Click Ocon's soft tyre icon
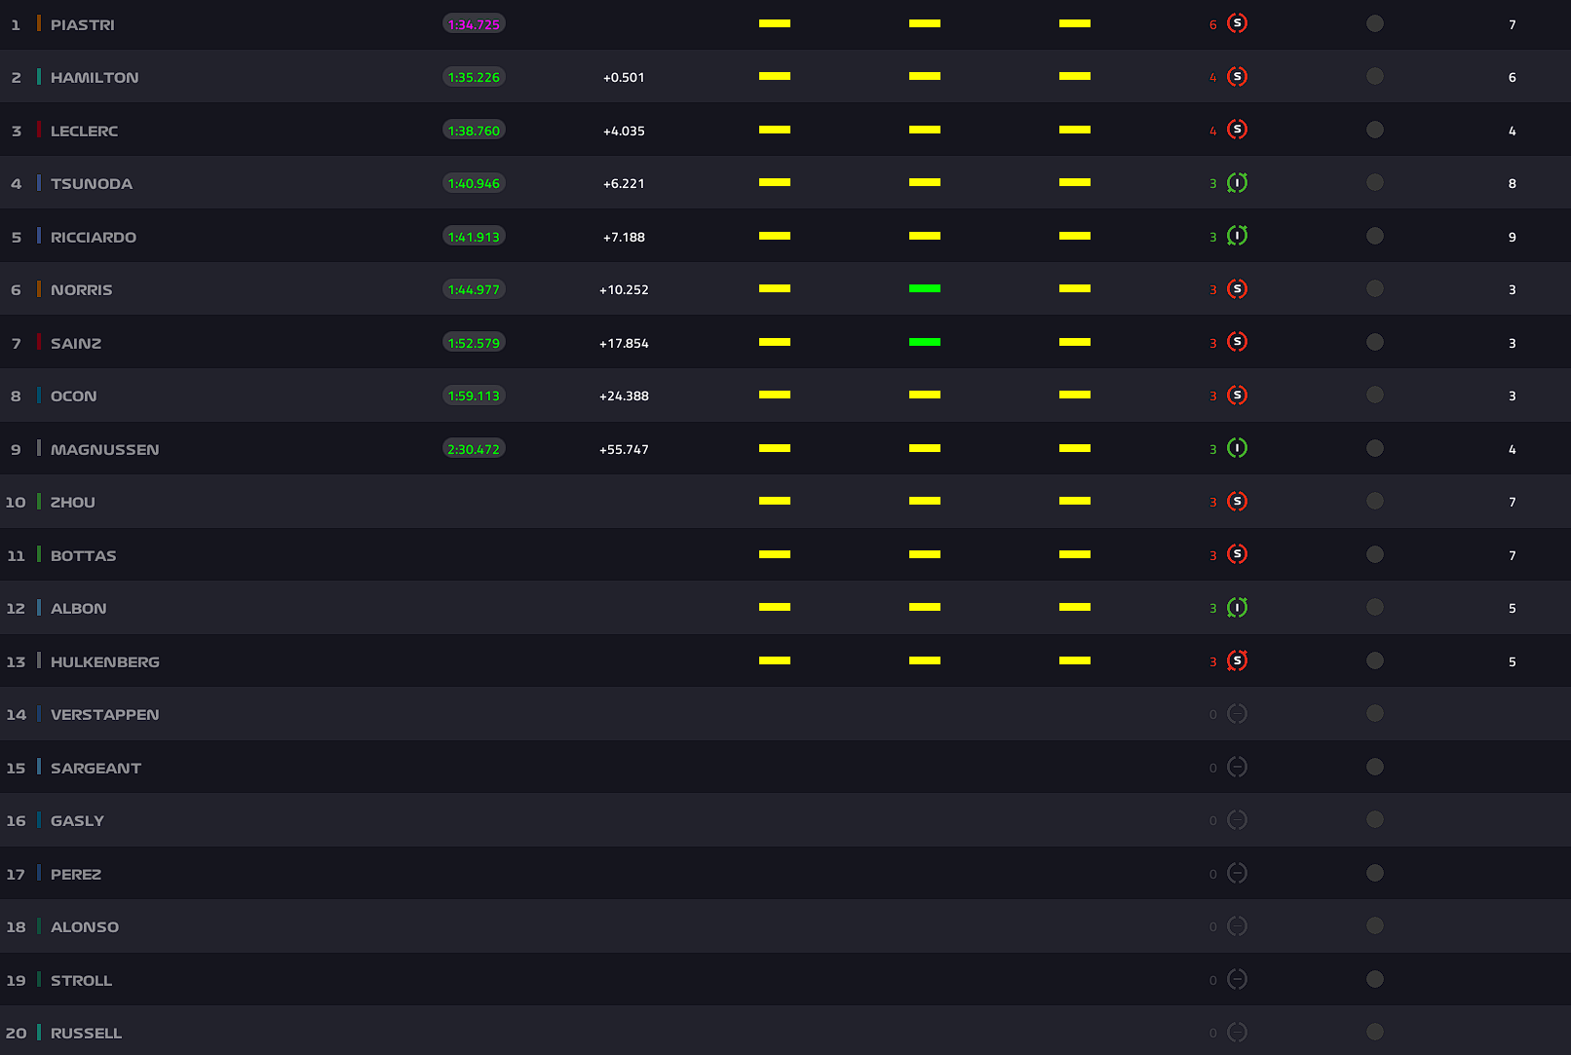The height and width of the screenshot is (1055, 1571). (1237, 395)
